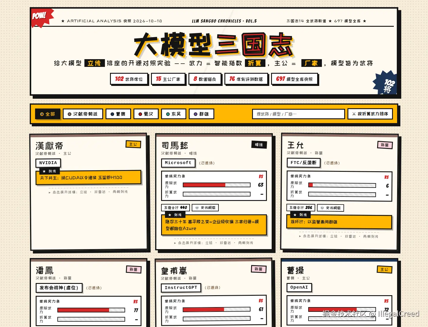Click the VS icon in 王允 card
Viewport: 428px width, 327px height.
click(x=386, y=177)
